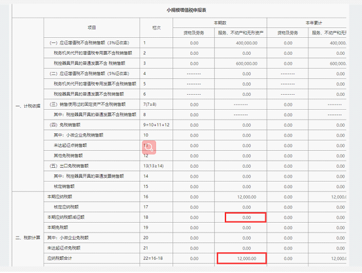Click row 17 核定应纳税额 current-period services cell
362x273 pixels.
tap(241, 207)
